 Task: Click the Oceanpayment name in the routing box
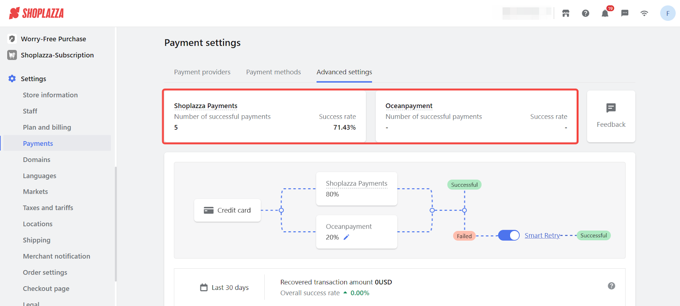pos(349,226)
